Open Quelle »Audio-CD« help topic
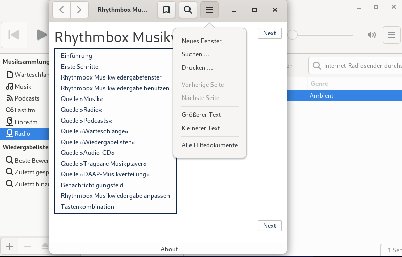The height and width of the screenshot is (257, 402). point(88,153)
